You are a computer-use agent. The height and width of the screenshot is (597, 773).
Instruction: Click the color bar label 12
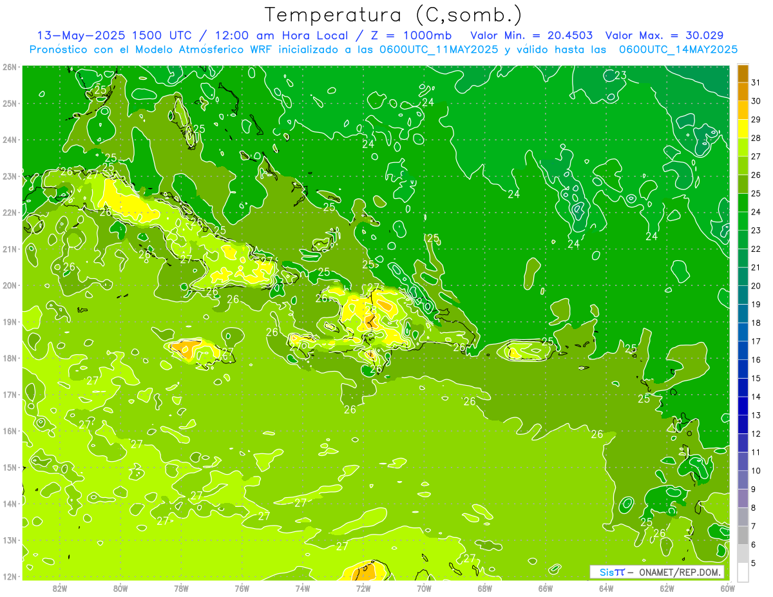pyautogui.click(x=756, y=434)
